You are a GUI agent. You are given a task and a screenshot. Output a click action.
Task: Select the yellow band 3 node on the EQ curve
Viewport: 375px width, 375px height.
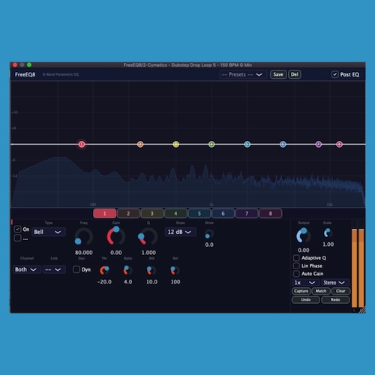pyautogui.click(x=176, y=144)
